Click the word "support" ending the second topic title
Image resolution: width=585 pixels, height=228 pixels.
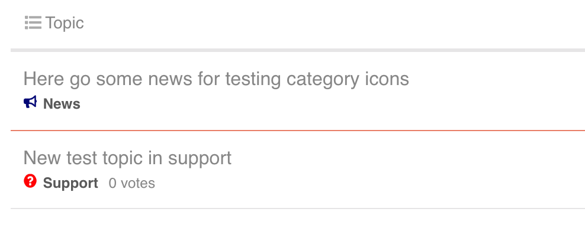point(200,159)
